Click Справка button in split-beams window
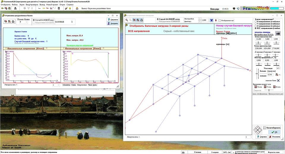Viewport: 285px width, 154px height. pyautogui.click(x=113, y=20)
